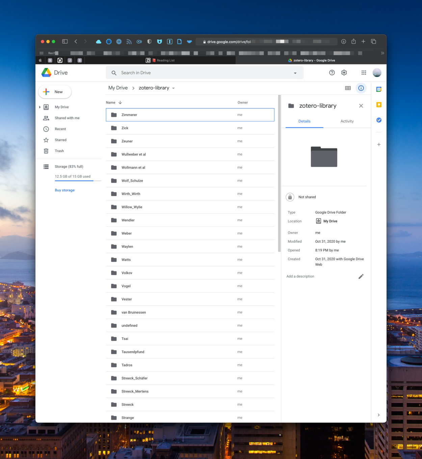Toggle the Safari sidebar

click(65, 42)
